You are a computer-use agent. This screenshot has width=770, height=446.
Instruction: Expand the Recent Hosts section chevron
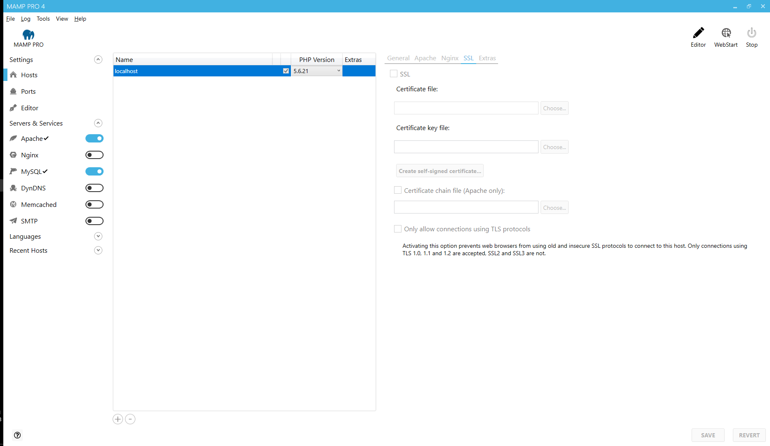[98, 250]
